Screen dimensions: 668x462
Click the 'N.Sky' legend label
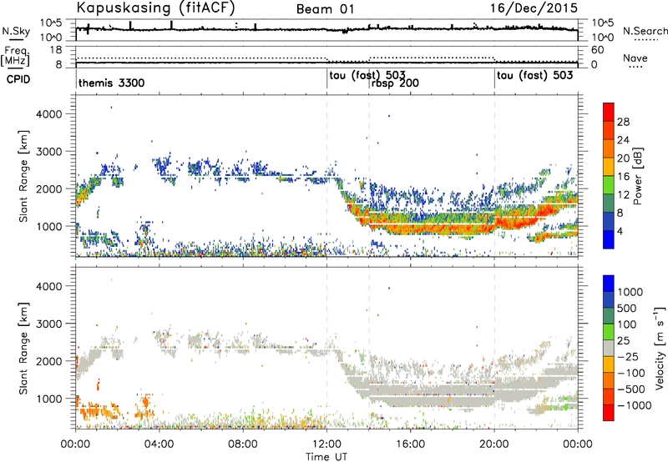(16, 31)
